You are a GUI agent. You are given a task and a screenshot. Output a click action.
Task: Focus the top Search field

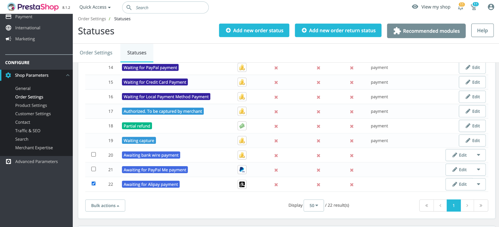click(165, 8)
